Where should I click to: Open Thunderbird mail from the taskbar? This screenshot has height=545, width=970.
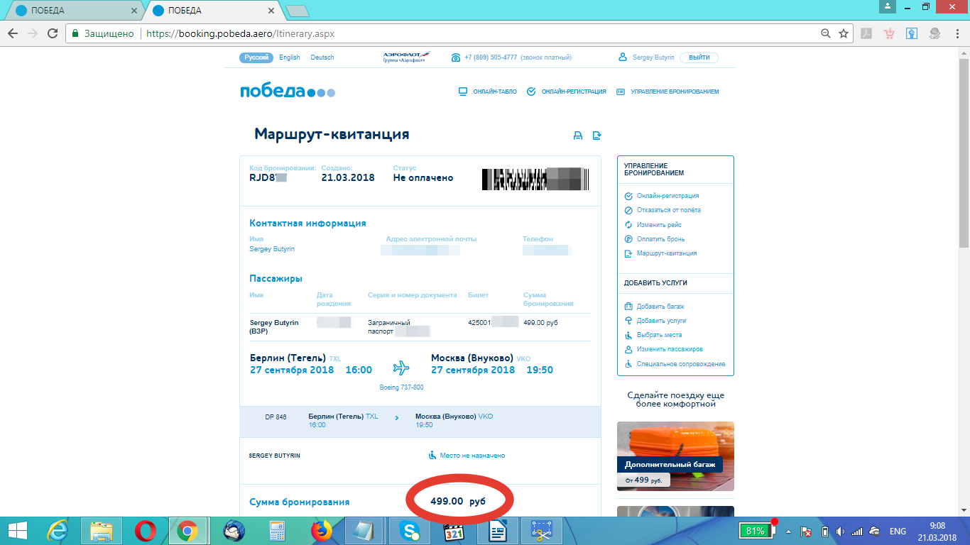234,531
